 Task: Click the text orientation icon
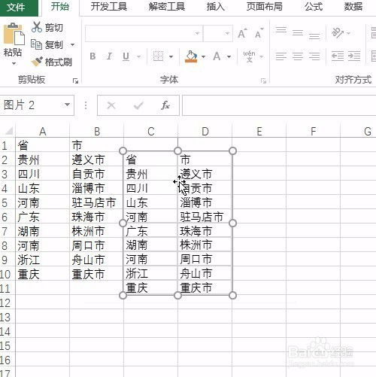pos(338,32)
